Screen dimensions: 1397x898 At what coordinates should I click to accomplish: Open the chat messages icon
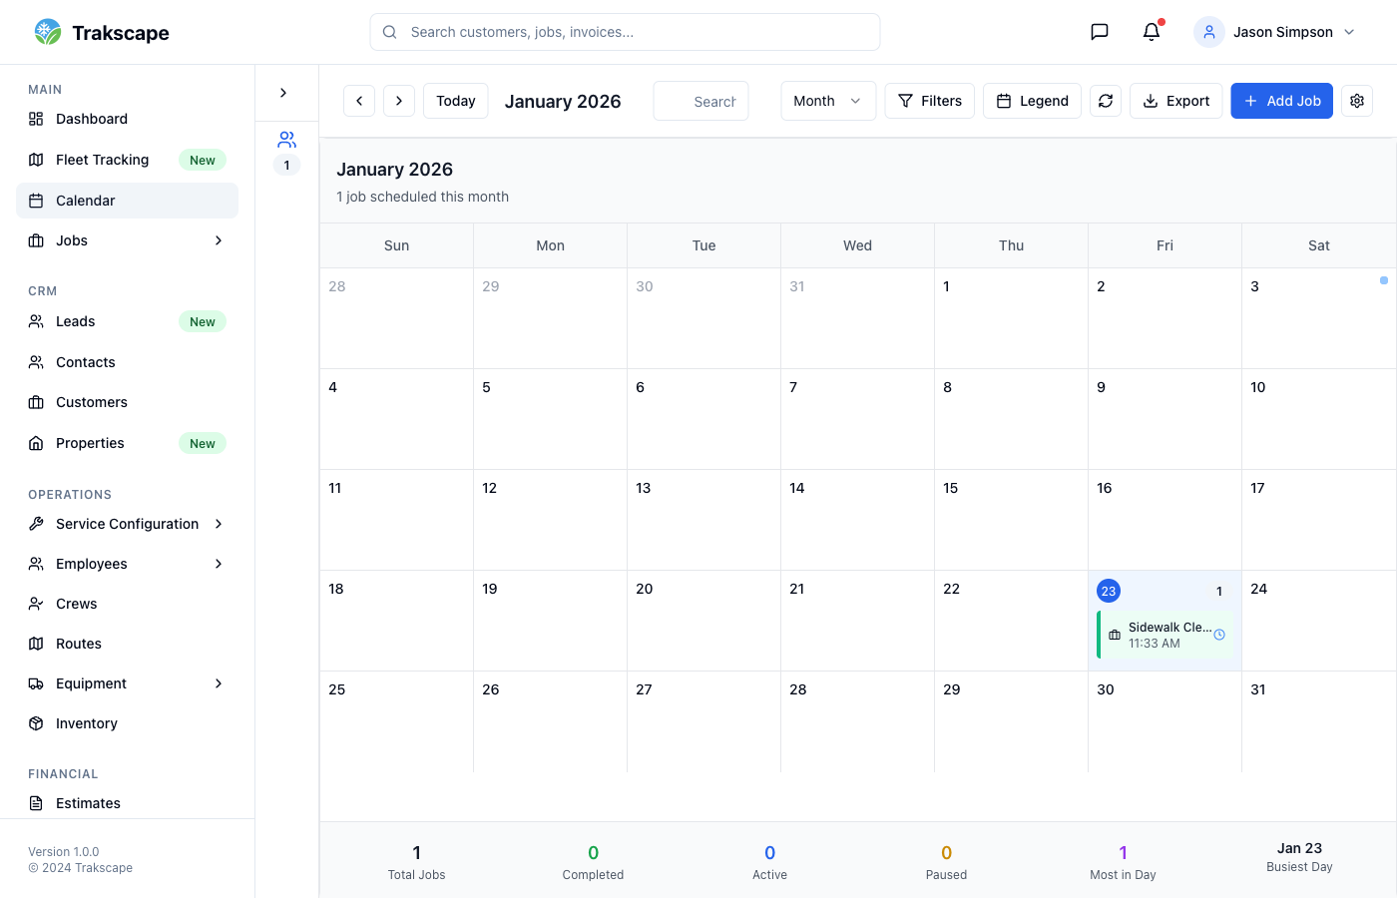[x=1099, y=31]
